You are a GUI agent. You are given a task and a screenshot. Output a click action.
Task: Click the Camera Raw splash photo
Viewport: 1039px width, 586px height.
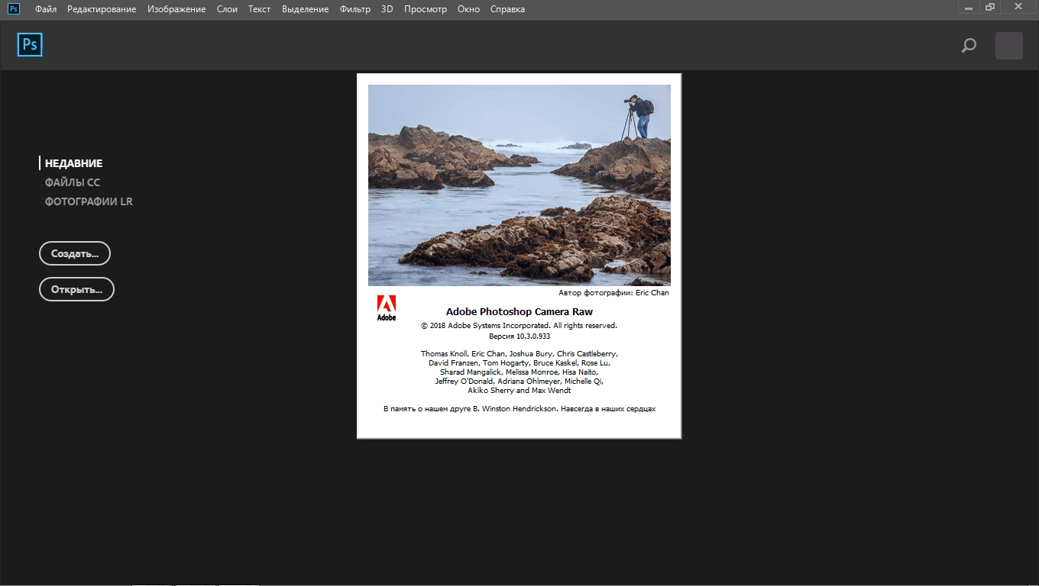(519, 185)
